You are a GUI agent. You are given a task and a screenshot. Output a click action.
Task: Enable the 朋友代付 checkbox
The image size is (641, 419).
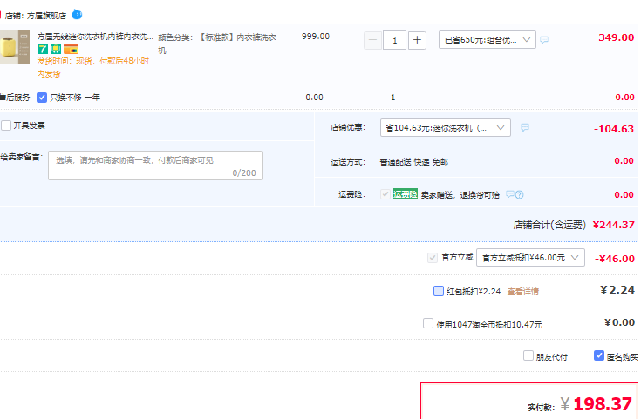[x=528, y=355]
